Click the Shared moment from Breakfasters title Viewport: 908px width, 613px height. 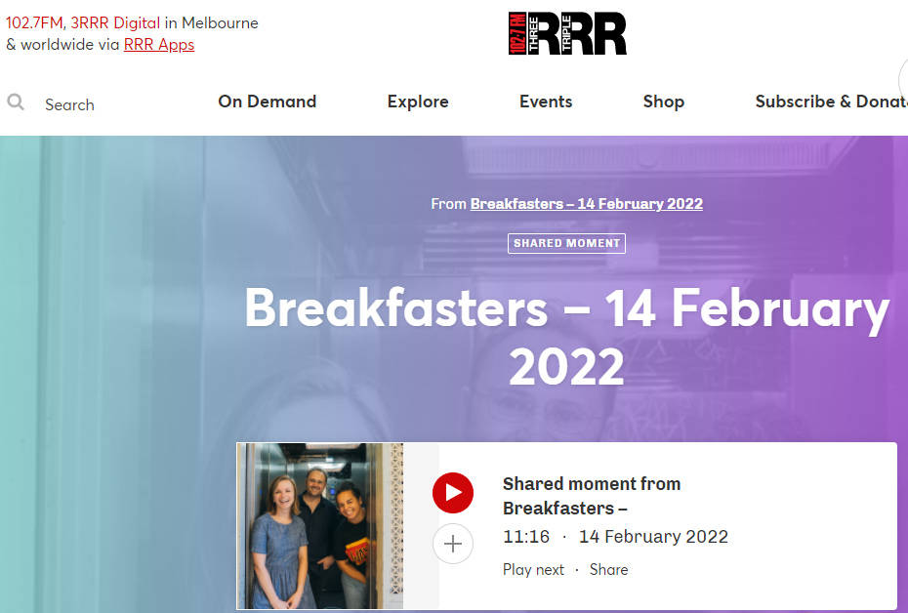pos(592,495)
